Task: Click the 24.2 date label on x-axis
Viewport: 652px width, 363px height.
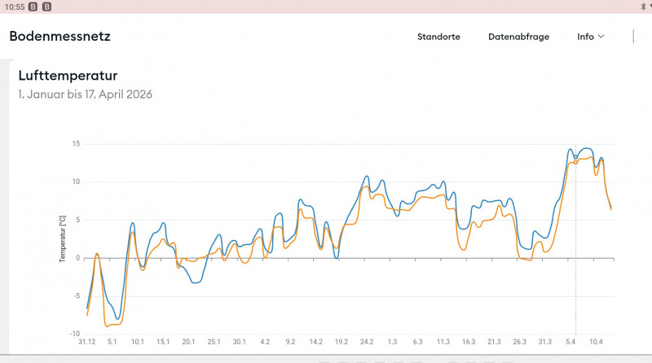Action: (x=367, y=342)
